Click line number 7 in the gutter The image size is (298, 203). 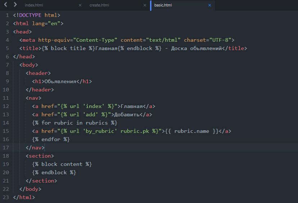pos(7,65)
